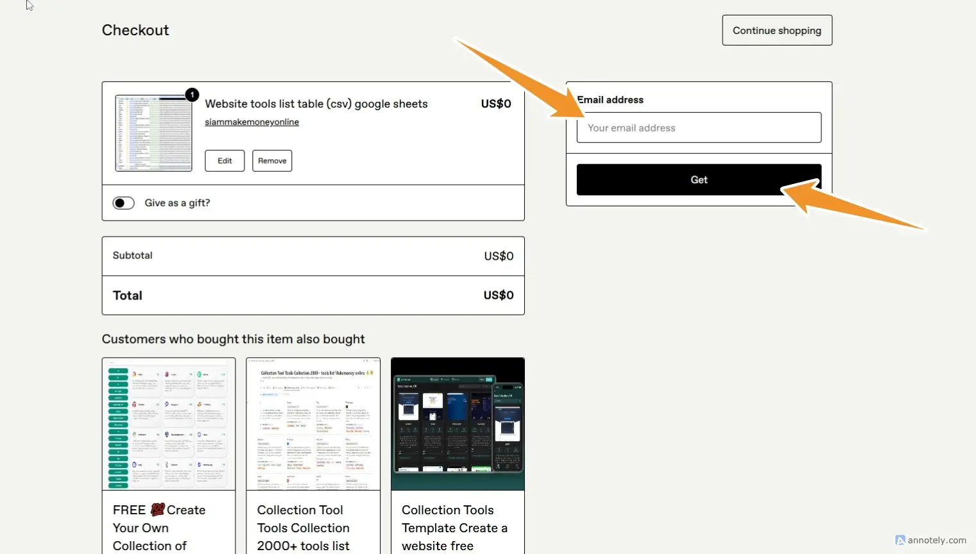Screen dimensions: 976x554
Task: Click the 'Collection Tool Tools Collection 2000+' title
Action: click(304, 528)
